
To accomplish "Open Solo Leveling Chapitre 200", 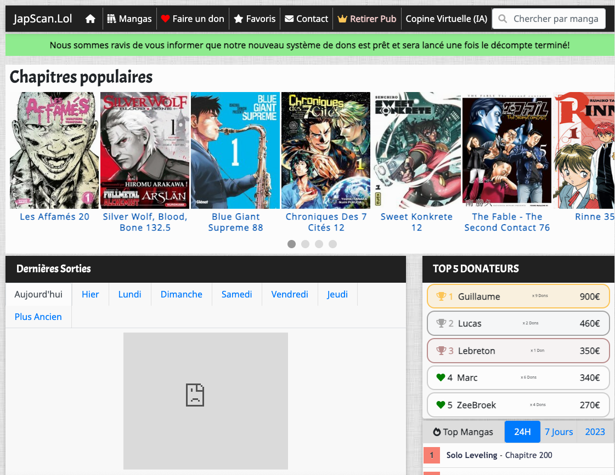I will tap(499, 455).
